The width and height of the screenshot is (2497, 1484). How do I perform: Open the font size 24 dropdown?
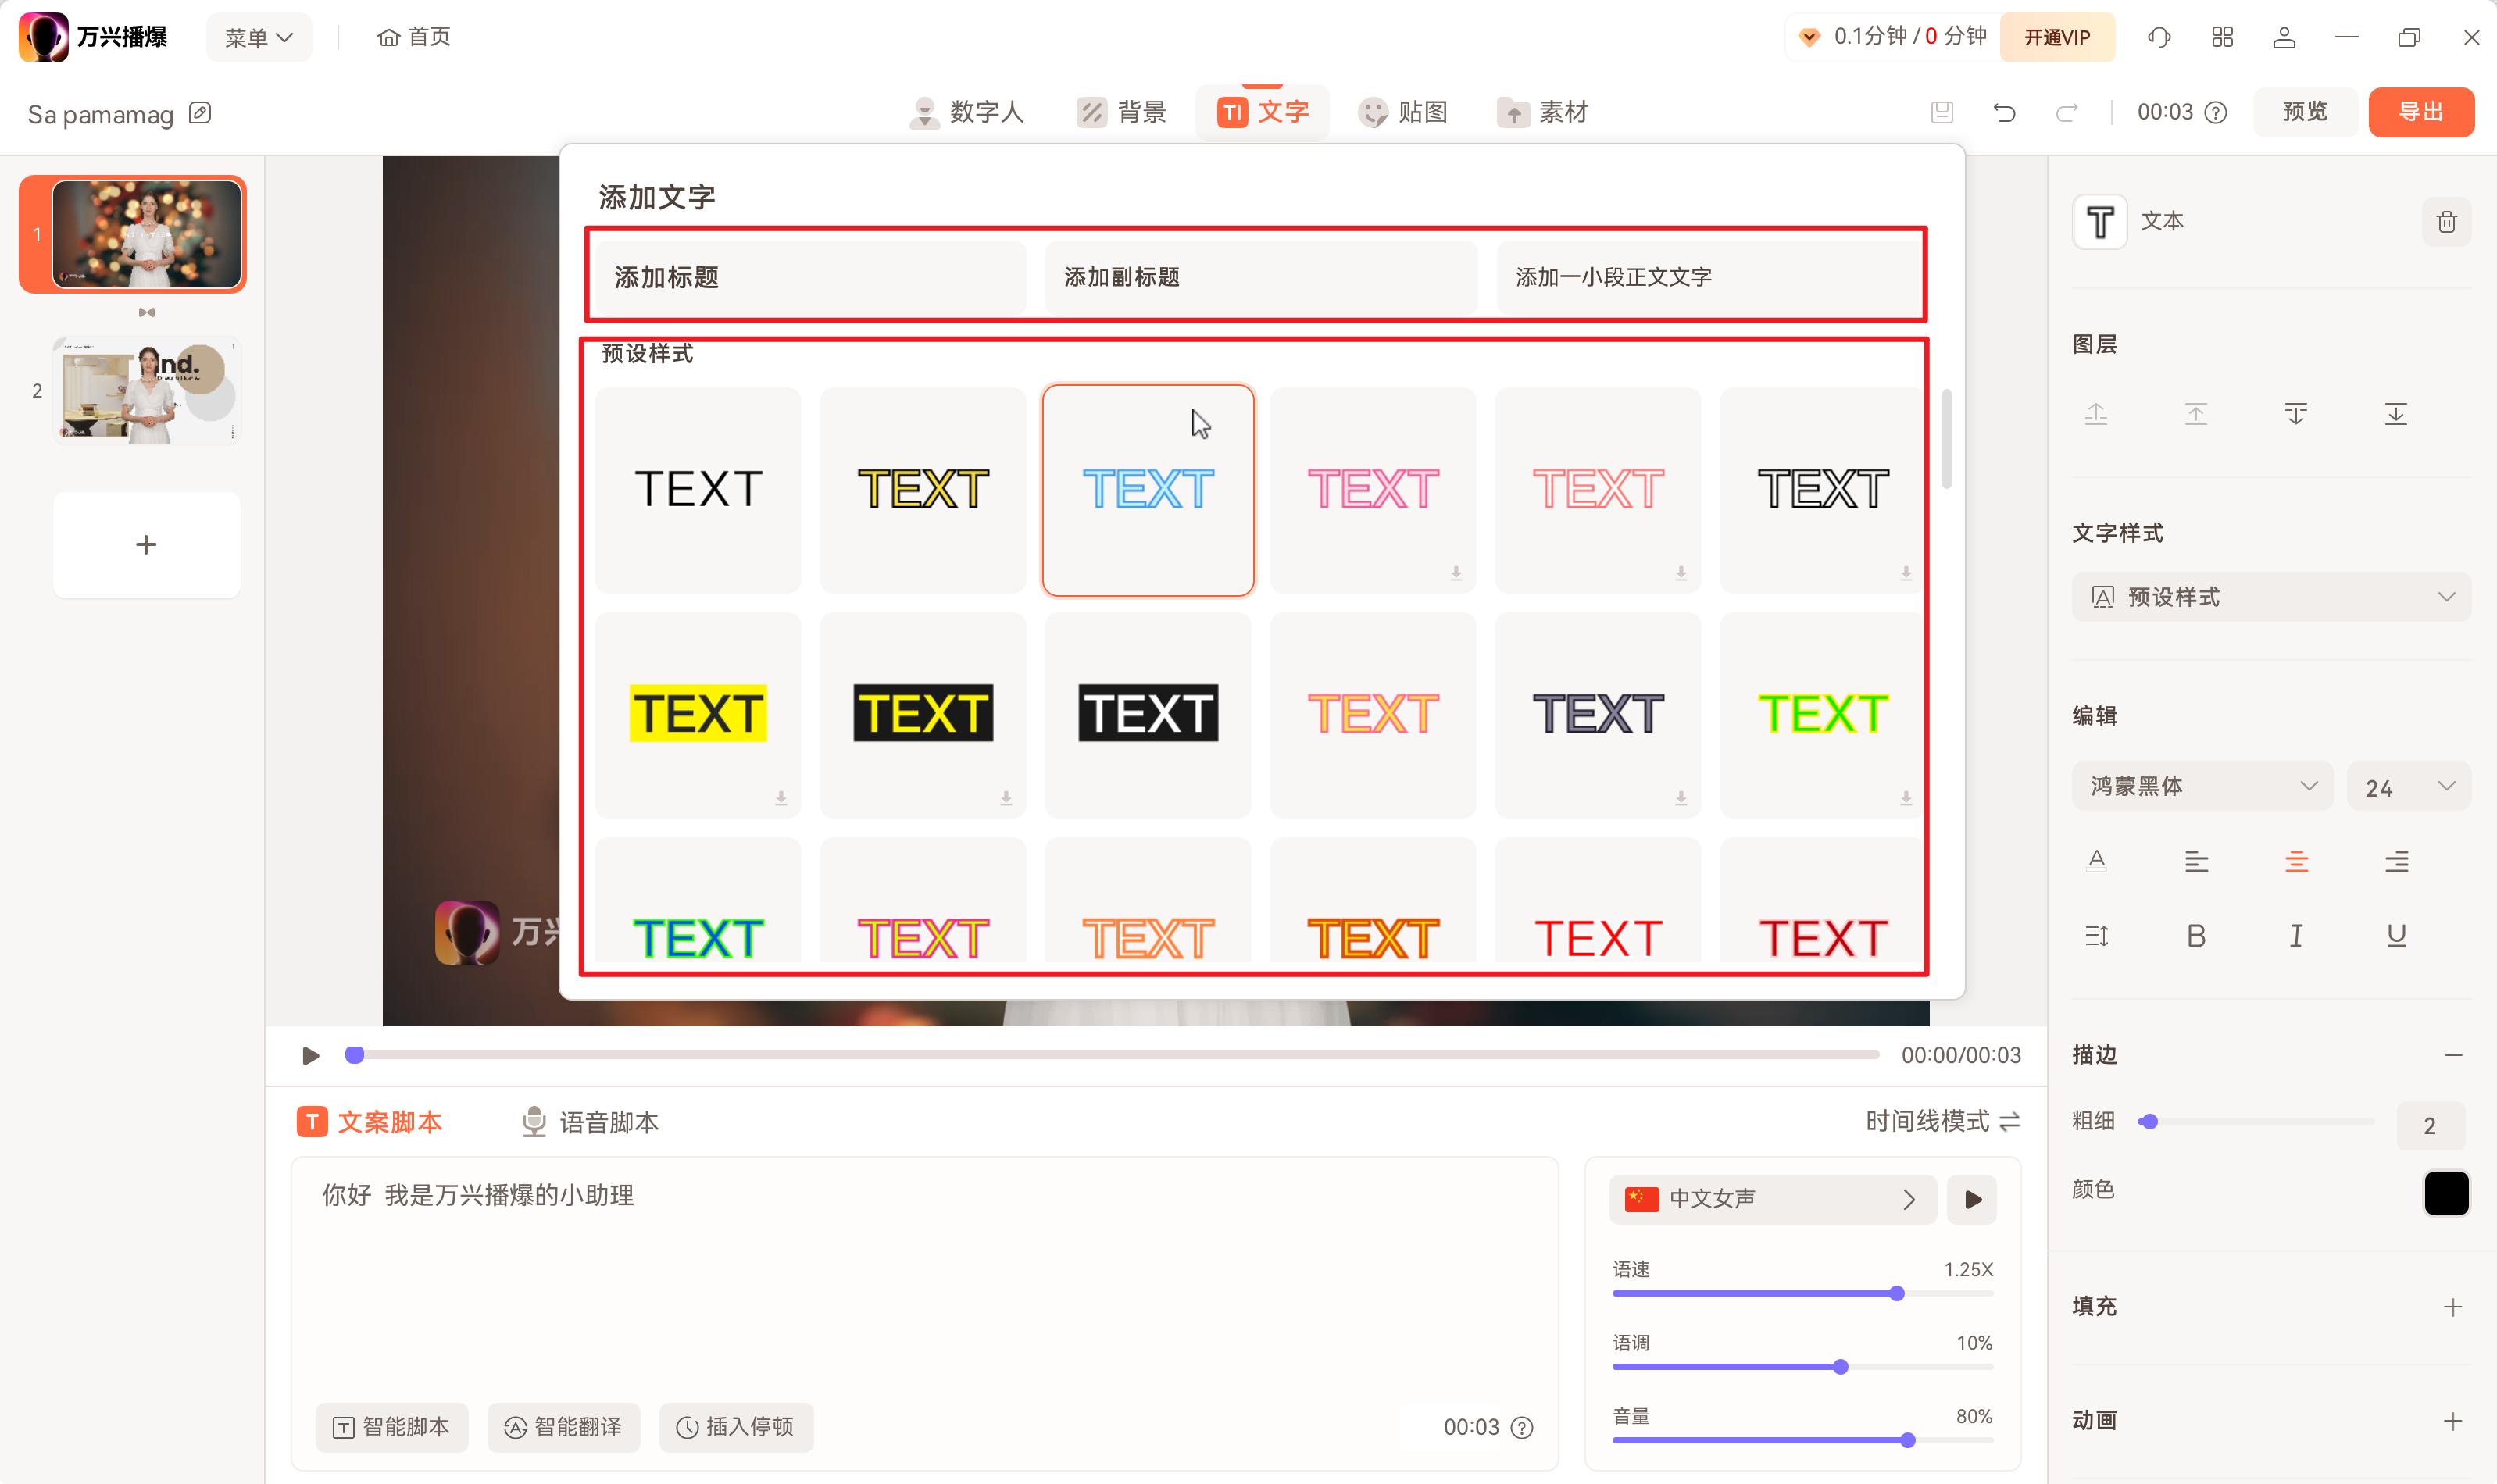(2408, 787)
